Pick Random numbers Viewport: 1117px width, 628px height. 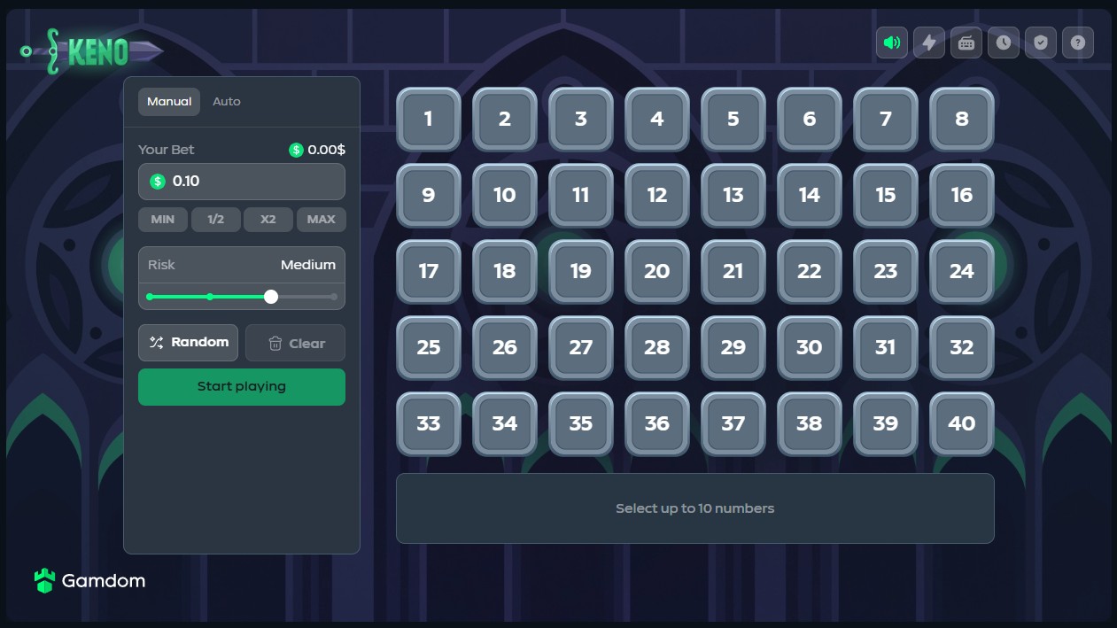[x=188, y=343]
